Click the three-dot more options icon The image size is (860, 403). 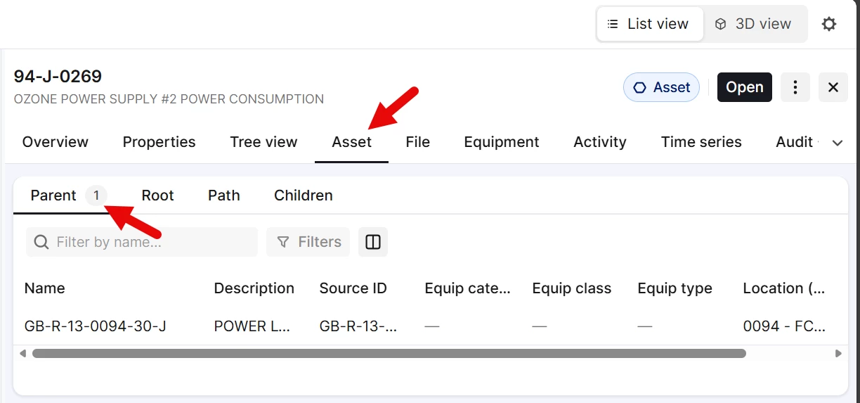coord(795,87)
